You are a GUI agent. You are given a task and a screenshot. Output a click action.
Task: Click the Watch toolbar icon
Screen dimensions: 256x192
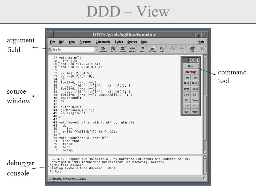tap(133, 50)
